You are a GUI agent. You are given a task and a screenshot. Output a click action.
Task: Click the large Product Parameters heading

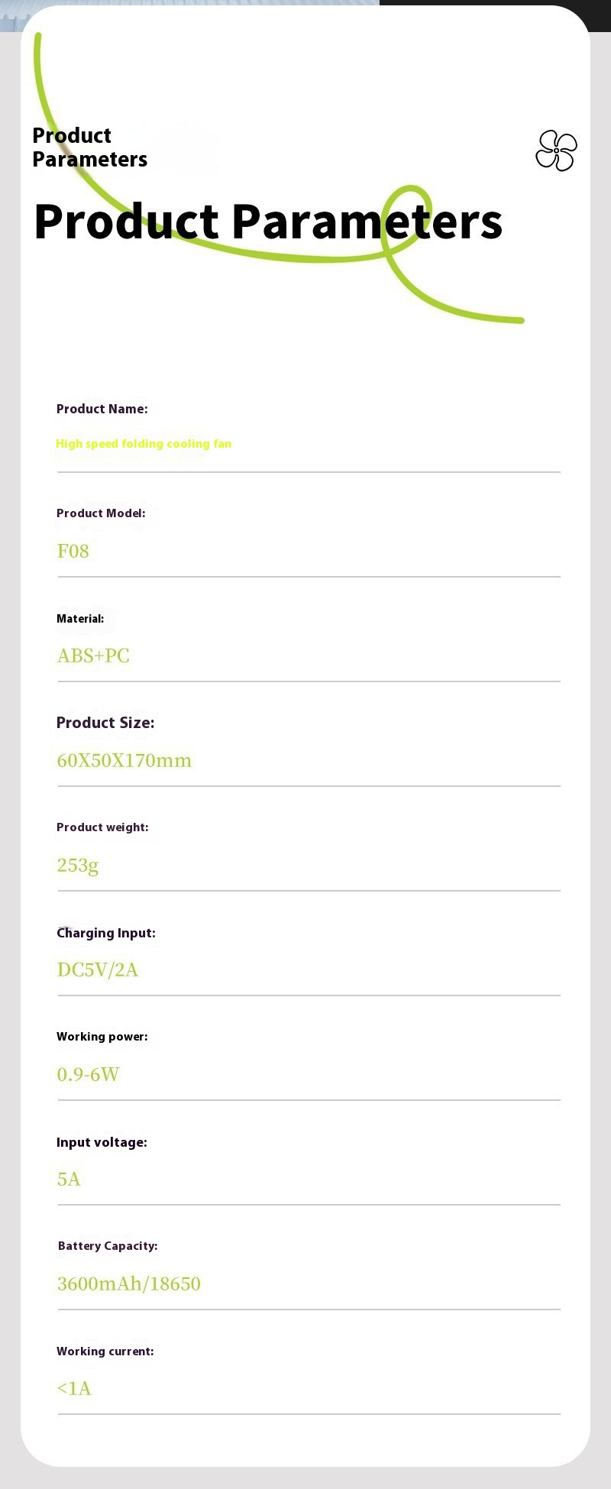coord(268,222)
